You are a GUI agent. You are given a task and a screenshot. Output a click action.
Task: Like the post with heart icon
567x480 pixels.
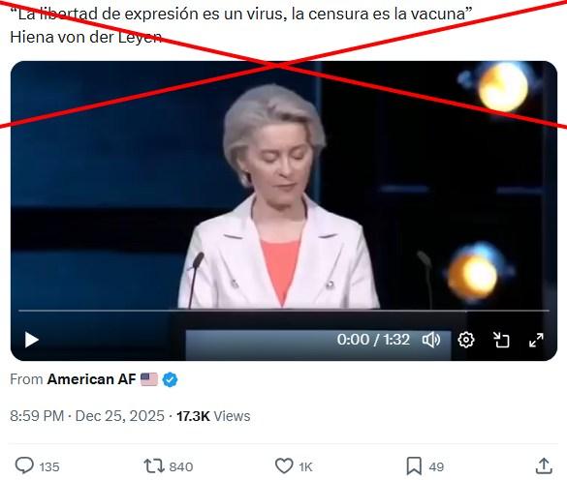[x=284, y=465]
